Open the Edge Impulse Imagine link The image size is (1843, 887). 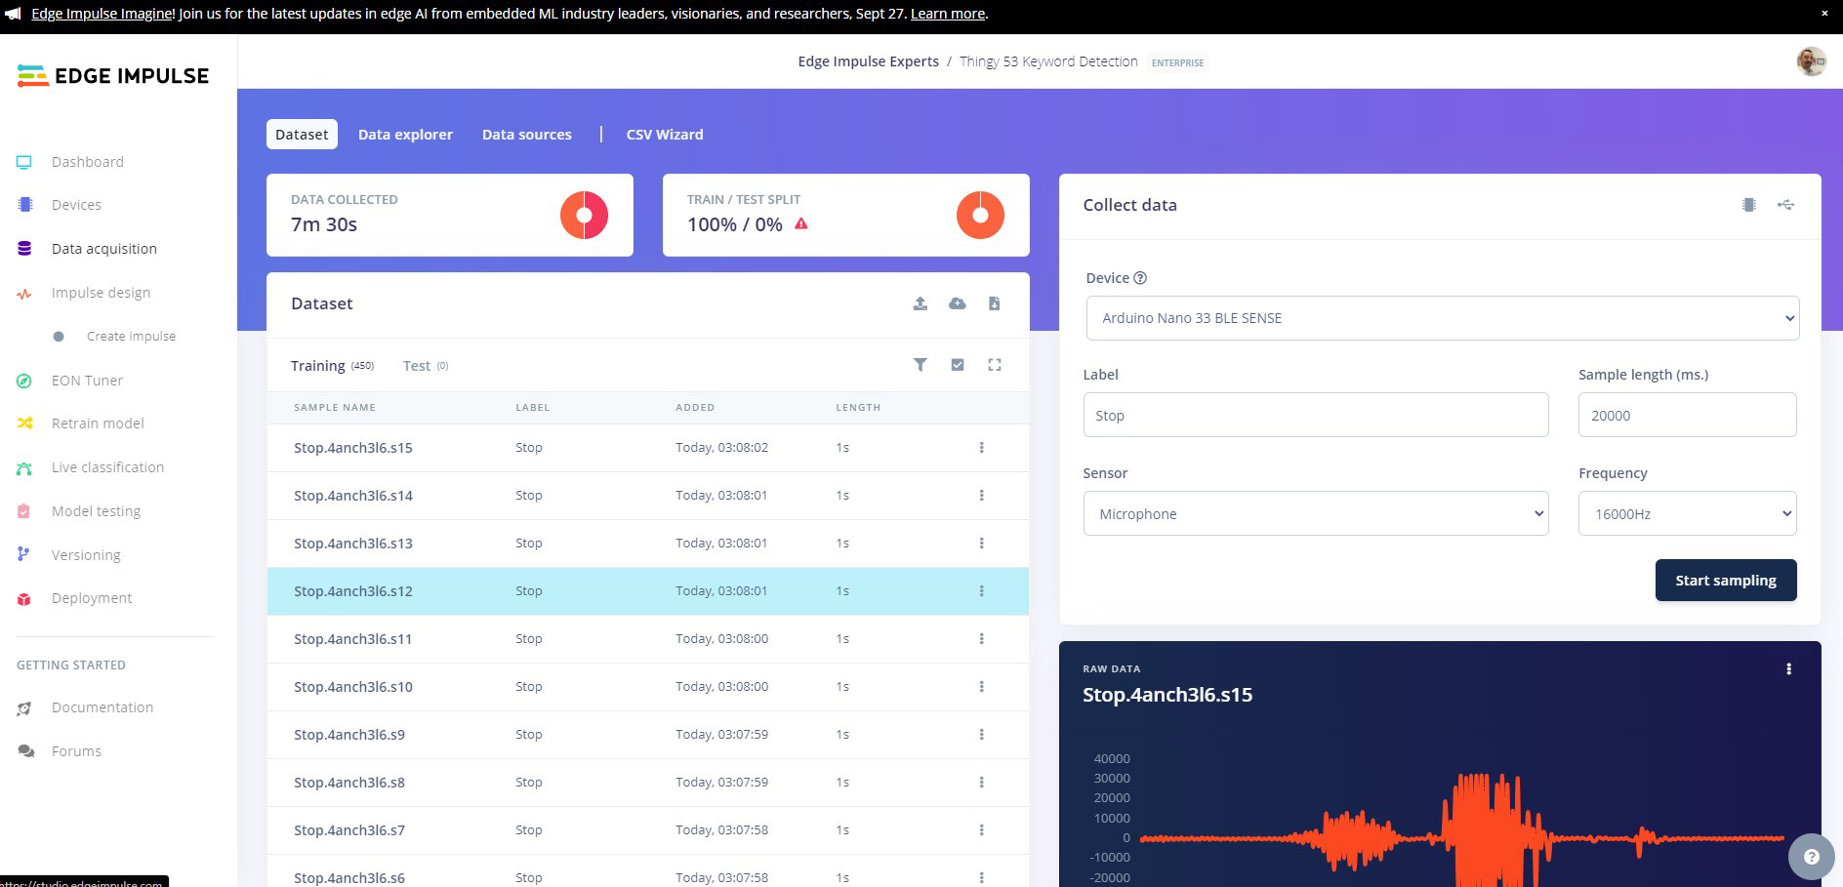(x=103, y=14)
